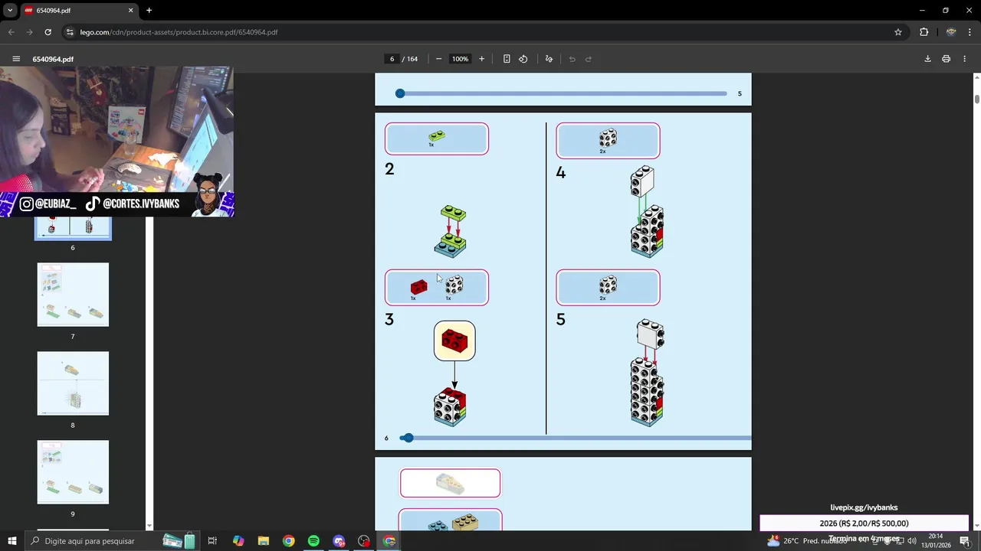Open Discord from the taskbar
This screenshot has height=551, width=981.
point(339,541)
